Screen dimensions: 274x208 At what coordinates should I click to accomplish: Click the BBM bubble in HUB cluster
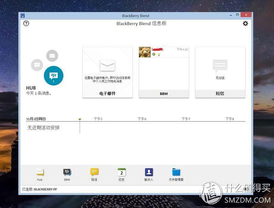click(x=53, y=75)
